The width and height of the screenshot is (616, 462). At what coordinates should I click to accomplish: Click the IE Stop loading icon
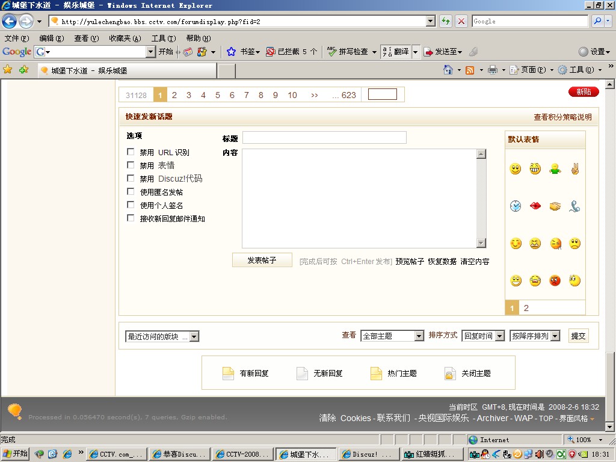click(461, 21)
